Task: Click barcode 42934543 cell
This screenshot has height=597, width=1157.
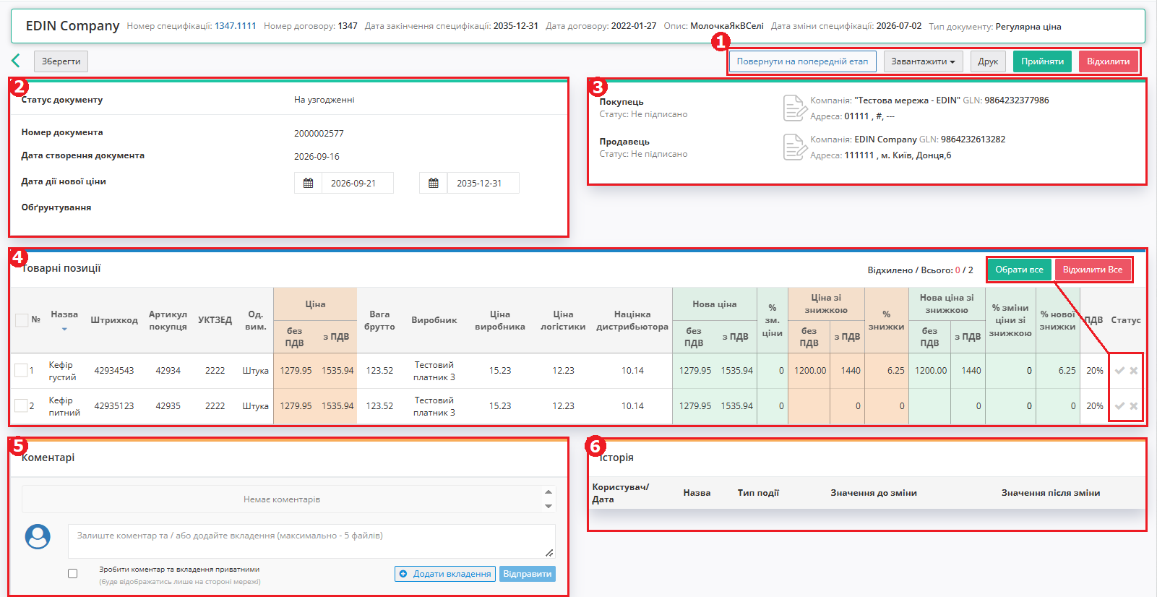Action: pyautogui.click(x=114, y=371)
